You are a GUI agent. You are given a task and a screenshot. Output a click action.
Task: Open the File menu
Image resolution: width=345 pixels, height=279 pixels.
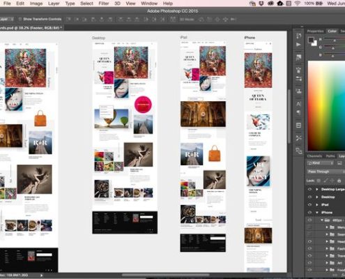[7, 3]
